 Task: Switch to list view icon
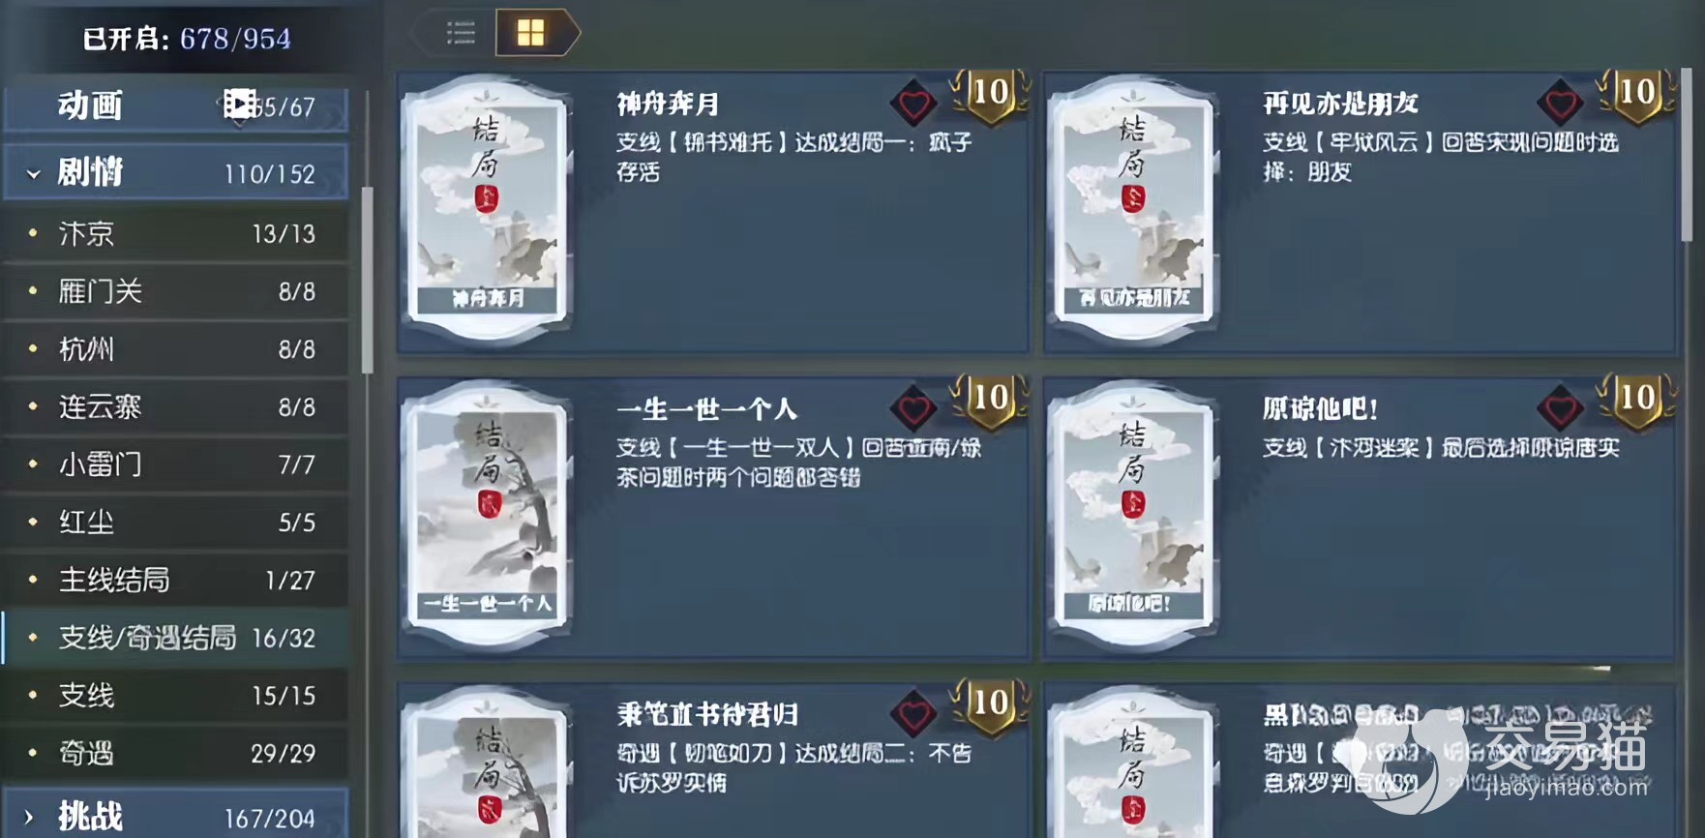click(x=461, y=33)
